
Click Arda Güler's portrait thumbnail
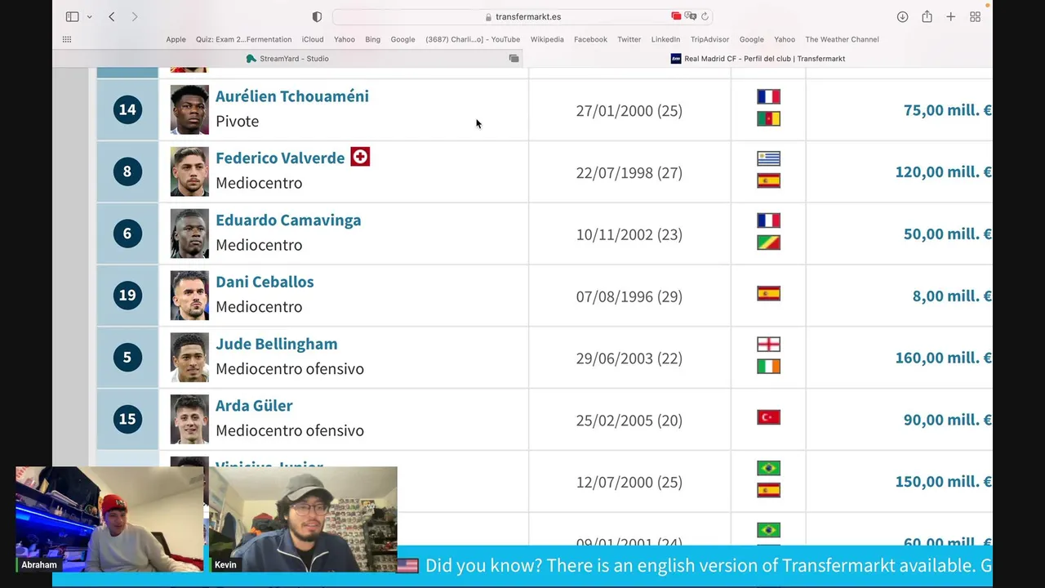[x=189, y=420]
